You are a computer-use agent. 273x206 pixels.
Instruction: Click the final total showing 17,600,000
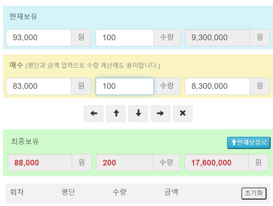216,162
